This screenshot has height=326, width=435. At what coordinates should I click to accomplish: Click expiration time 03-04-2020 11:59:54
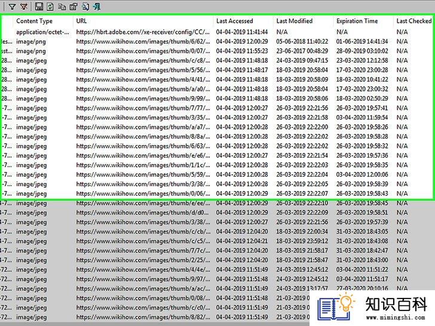[x=362, y=118]
